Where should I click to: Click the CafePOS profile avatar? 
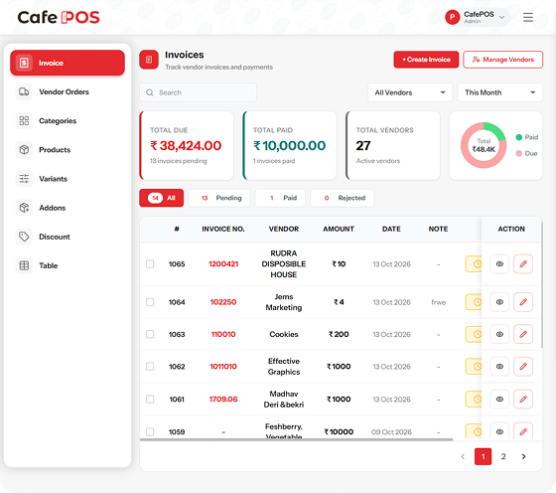452,17
